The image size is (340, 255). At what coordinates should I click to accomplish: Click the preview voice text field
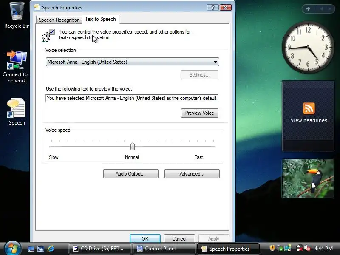(x=132, y=98)
